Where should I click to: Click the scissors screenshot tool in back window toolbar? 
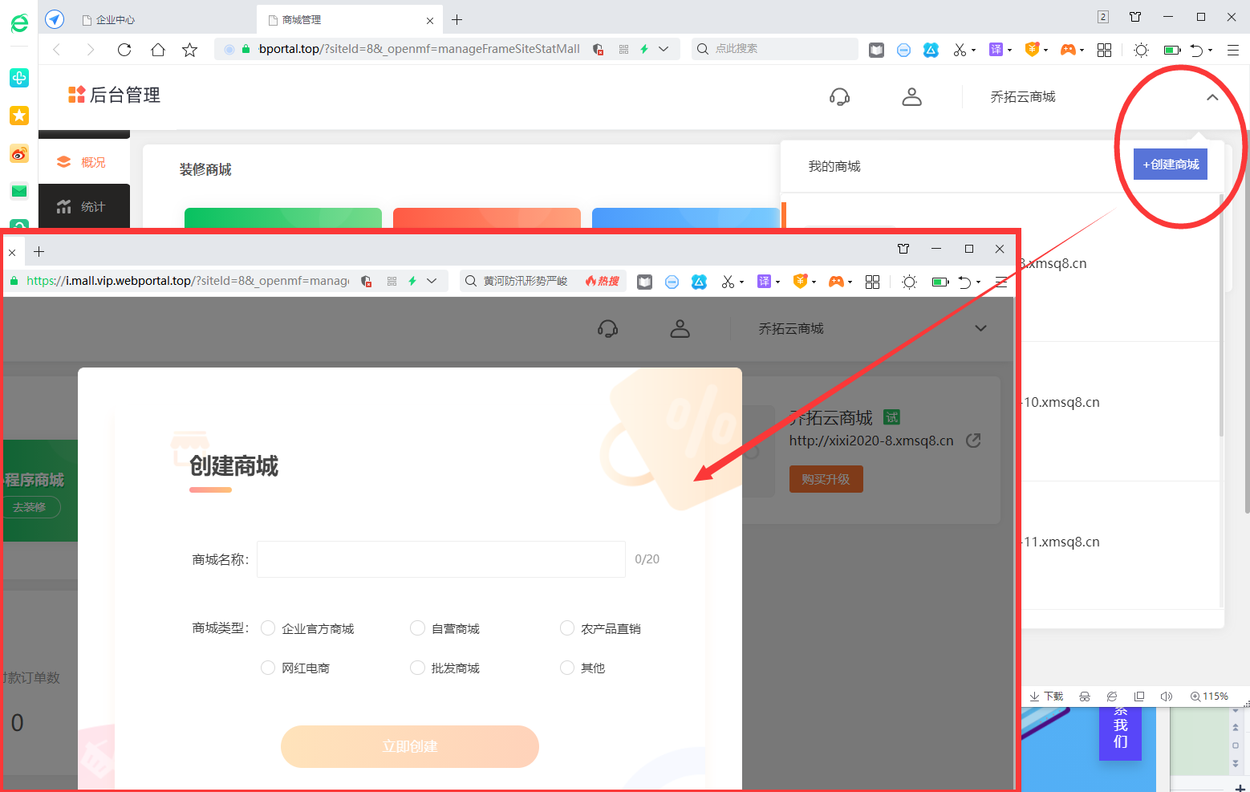point(960,50)
